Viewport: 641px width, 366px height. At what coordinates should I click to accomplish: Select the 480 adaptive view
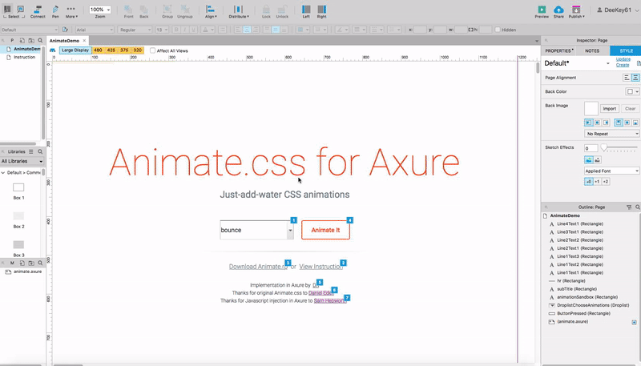[98, 50]
